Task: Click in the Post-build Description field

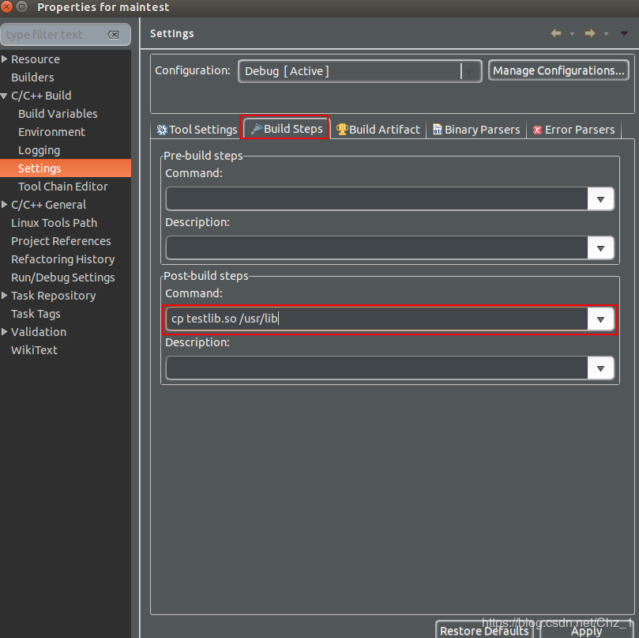Action: click(x=377, y=368)
